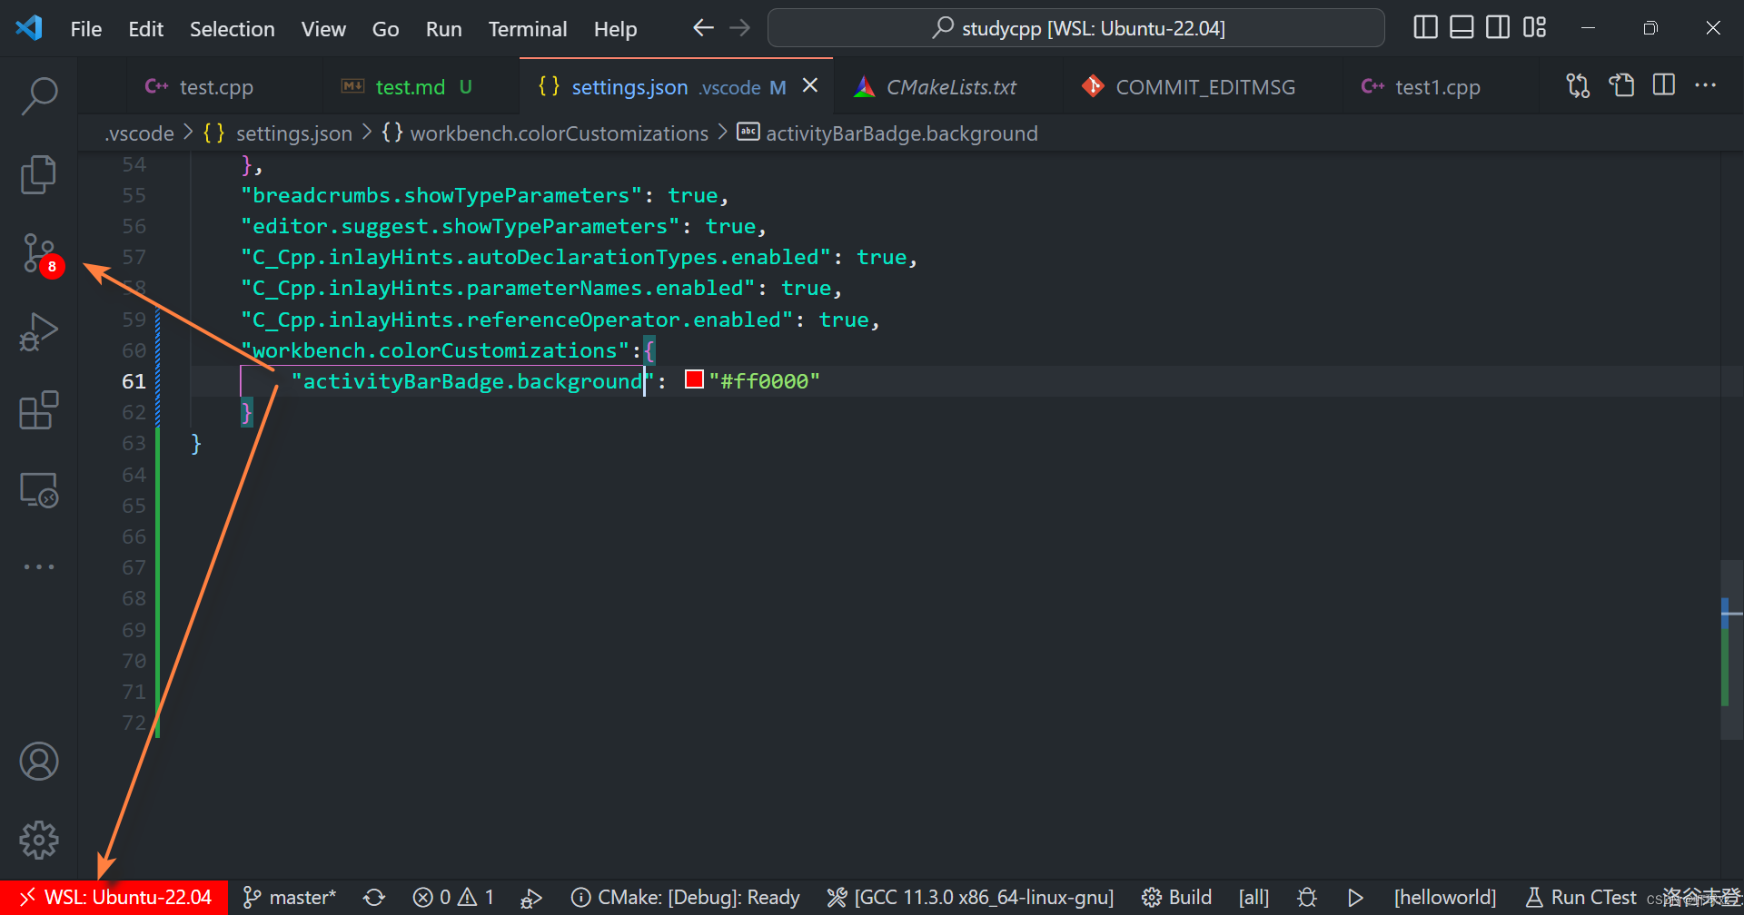The image size is (1744, 915).
Task: Open the File menu
Action: point(86,29)
